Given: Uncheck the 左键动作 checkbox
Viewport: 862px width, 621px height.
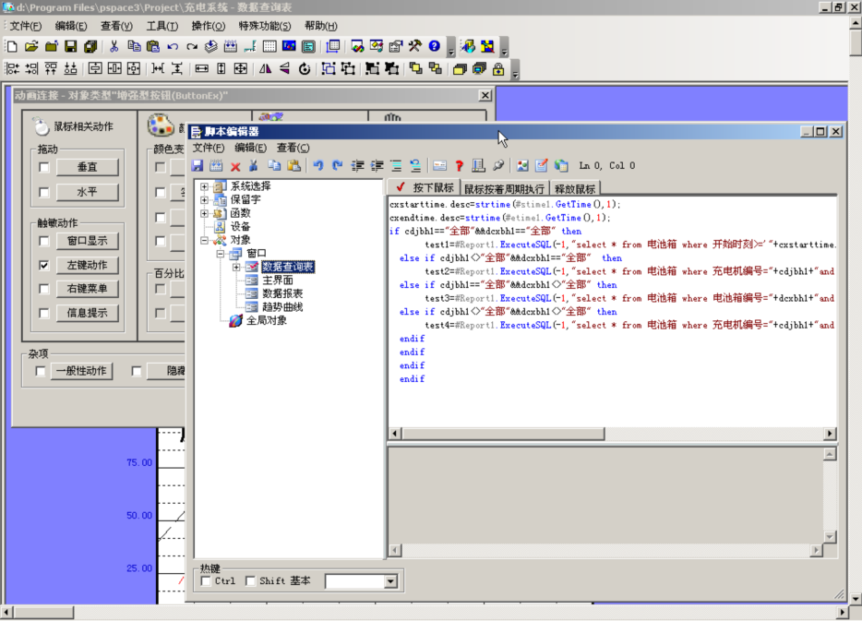Looking at the screenshot, I should coord(44,266).
